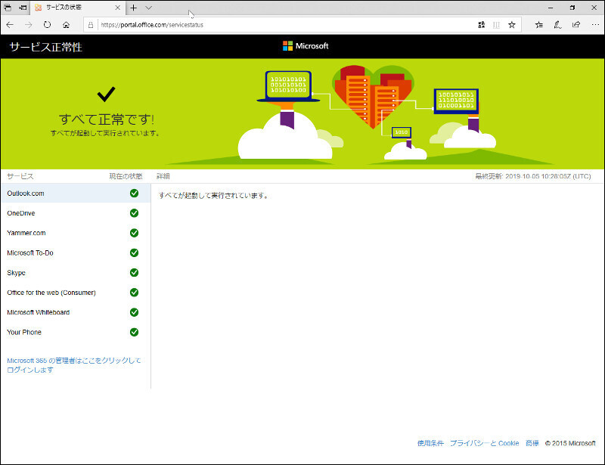Screen dimensions: 605x465
Task: Open reading view icon
Action: 496,25
